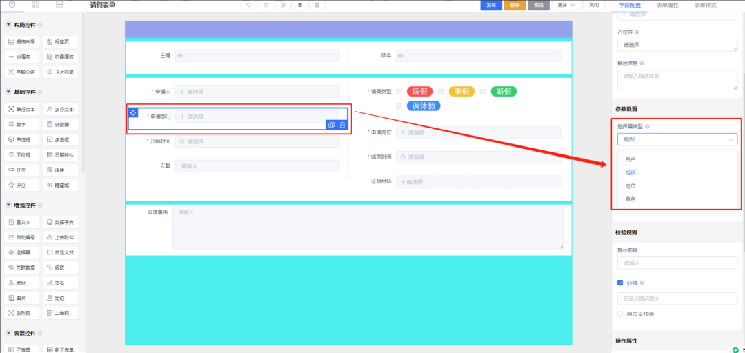745x353 pixels.
Task: Click the blue 发布 button
Action: point(490,5)
